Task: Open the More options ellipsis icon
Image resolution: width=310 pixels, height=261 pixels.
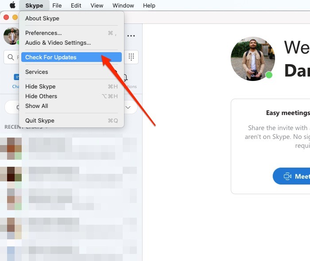Action: tap(131, 36)
